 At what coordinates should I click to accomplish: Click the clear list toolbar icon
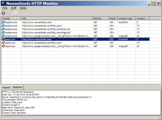pyautogui.click(x=16, y=13)
